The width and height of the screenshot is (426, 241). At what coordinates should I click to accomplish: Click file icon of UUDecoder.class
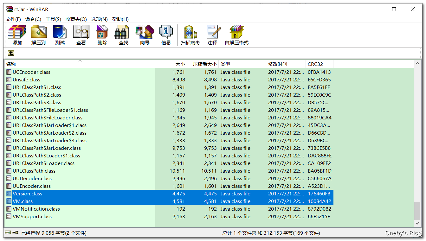click(9, 179)
